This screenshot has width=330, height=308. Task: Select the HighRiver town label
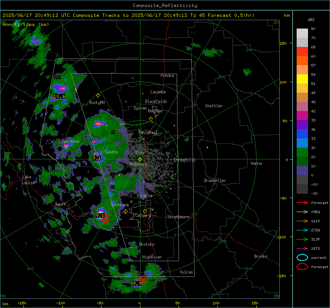coord(152,257)
